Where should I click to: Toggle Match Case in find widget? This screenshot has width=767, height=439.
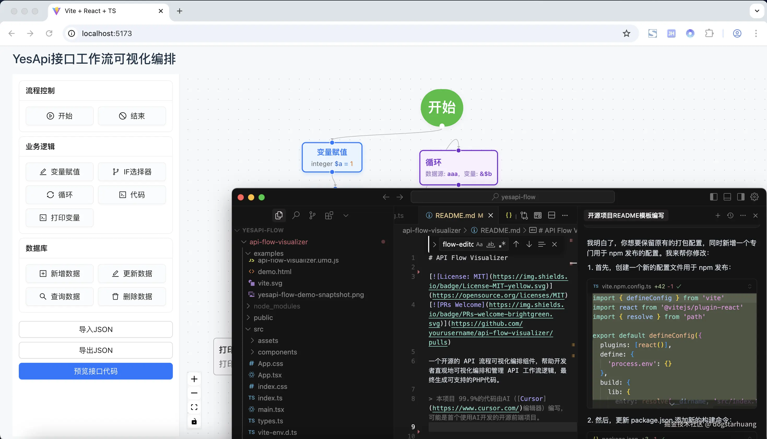click(479, 244)
